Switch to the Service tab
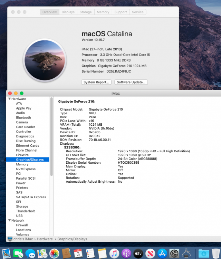The width and height of the screenshot is (221, 259). click(138, 12)
